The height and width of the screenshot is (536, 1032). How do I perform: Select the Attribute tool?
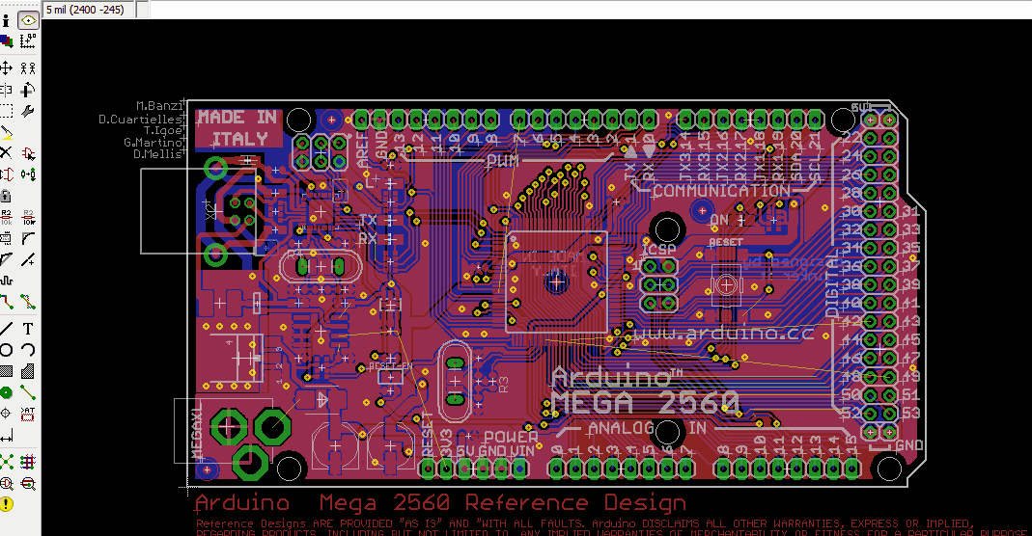coord(28,414)
